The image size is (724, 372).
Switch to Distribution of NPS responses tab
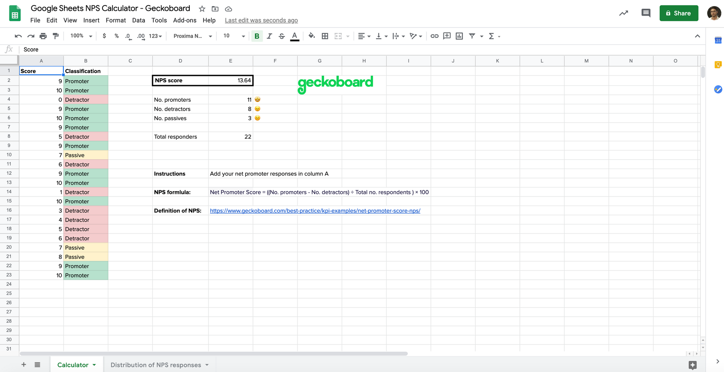click(x=160, y=365)
